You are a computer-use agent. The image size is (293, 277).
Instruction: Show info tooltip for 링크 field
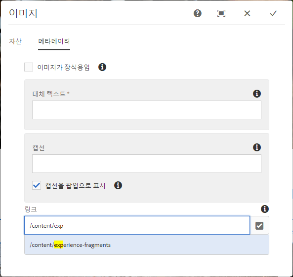pos(265,209)
